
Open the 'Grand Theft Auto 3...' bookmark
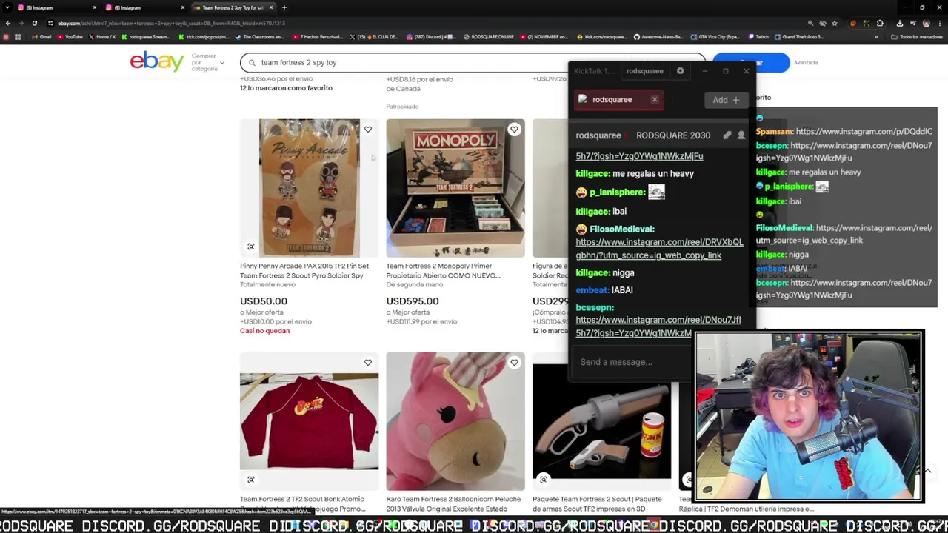point(799,37)
